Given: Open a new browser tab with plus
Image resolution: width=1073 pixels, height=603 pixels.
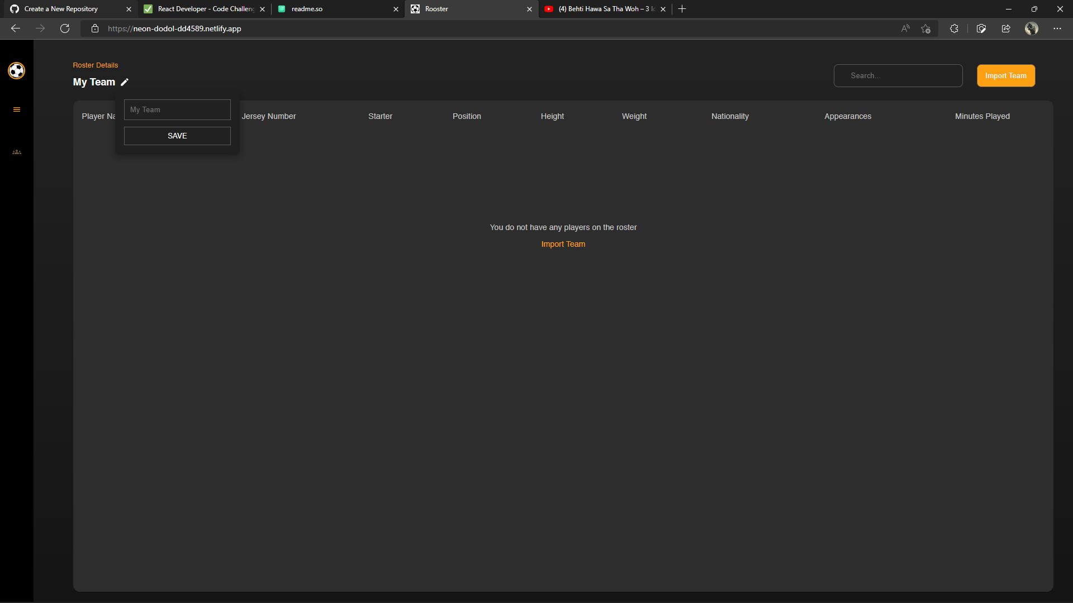Looking at the screenshot, I should (682, 9).
